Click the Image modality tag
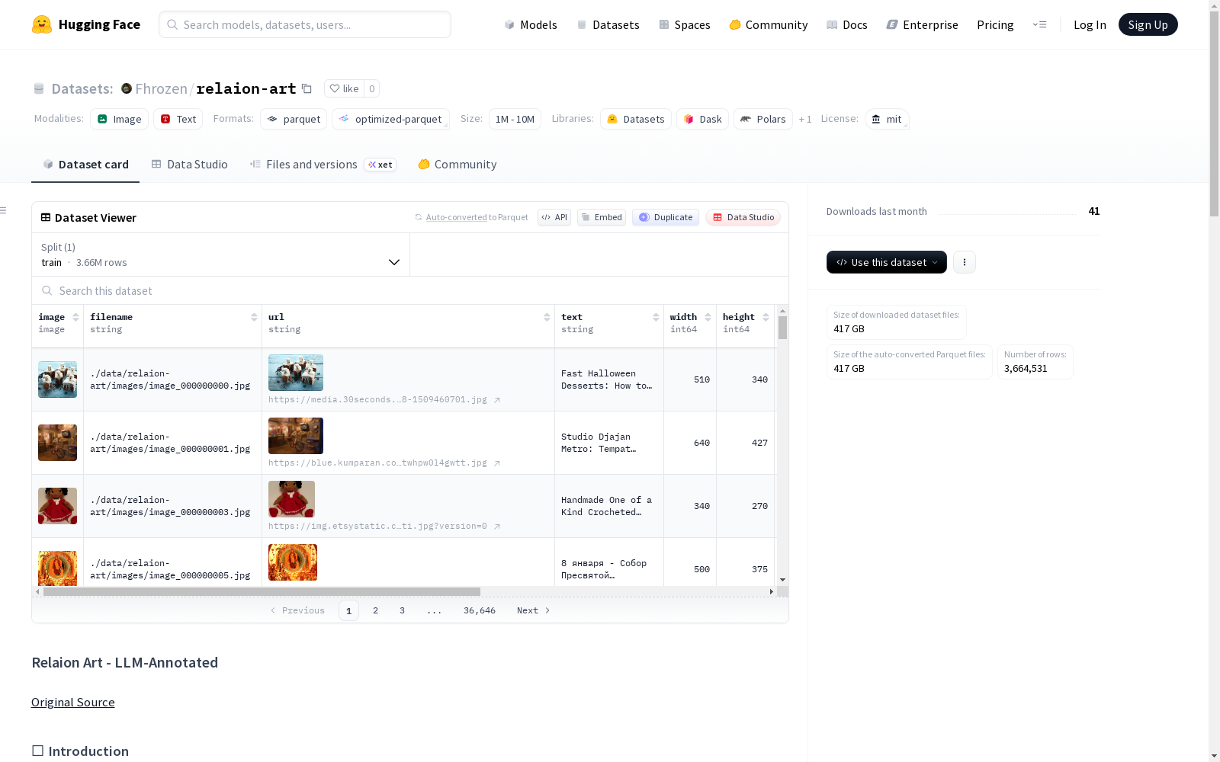 pyautogui.click(x=120, y=119)
